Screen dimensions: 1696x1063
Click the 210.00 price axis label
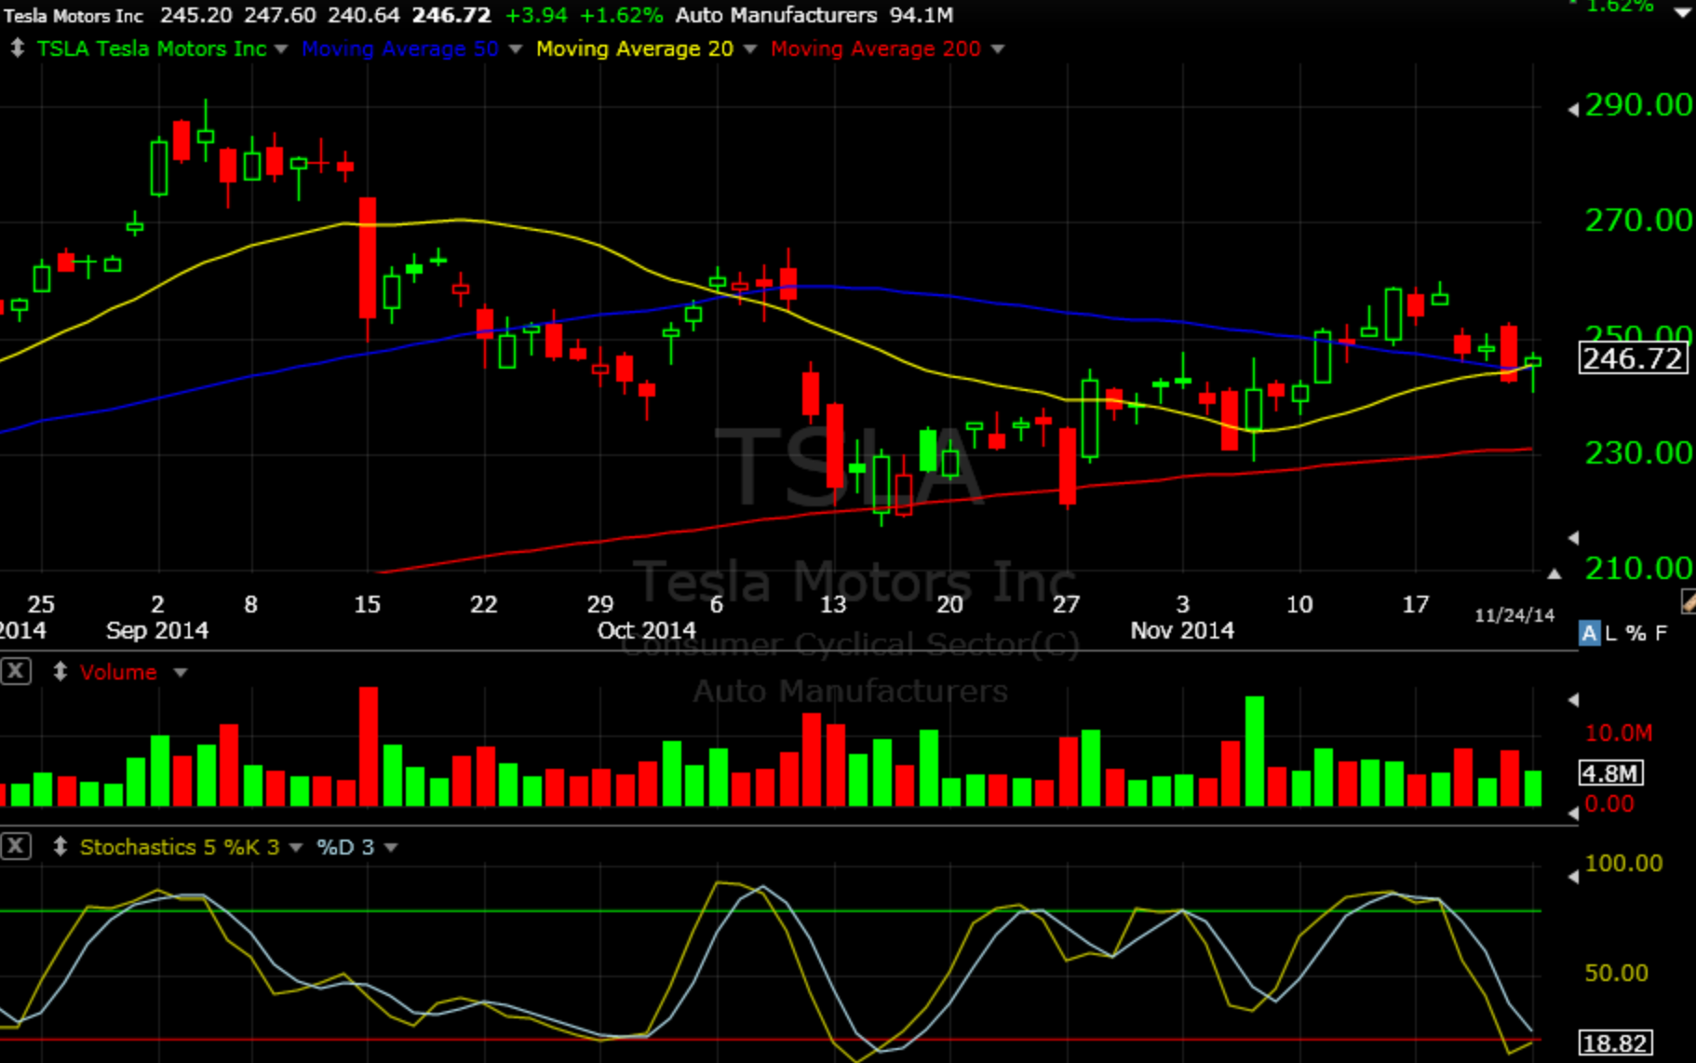tap(1638, 568)
